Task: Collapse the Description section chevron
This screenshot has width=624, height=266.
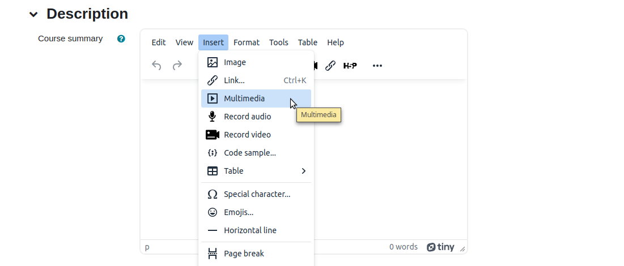Action: pos(33,14)
